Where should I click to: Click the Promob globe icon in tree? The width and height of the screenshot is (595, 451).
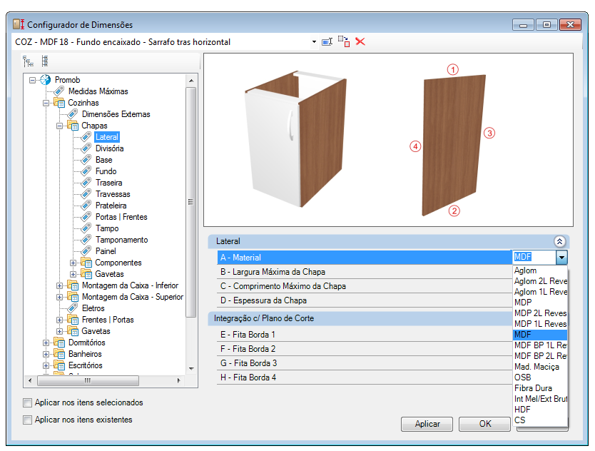(x=45, y=80)
